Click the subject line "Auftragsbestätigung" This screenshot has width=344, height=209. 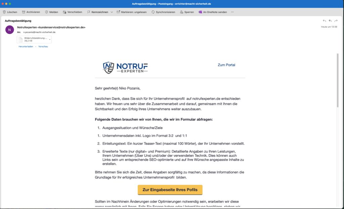[x=18, y=21]
